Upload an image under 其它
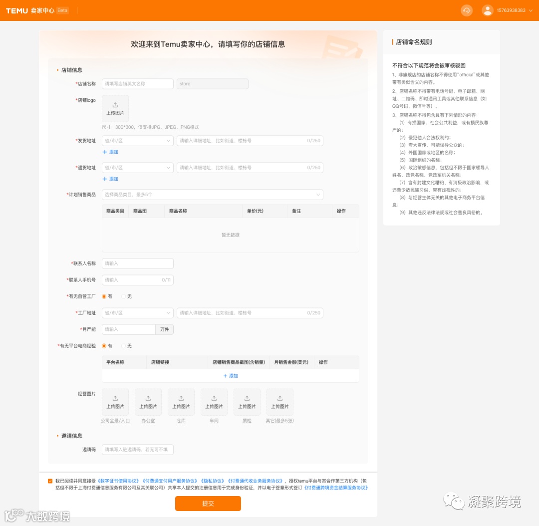This screenshot has width=539, height=526. click(279, 401)
